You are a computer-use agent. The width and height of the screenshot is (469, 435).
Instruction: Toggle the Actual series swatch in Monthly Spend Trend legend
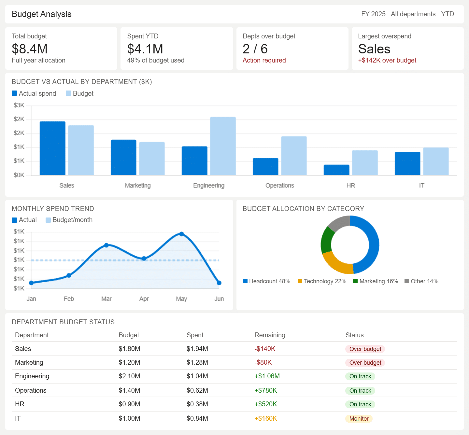[14, 220]
